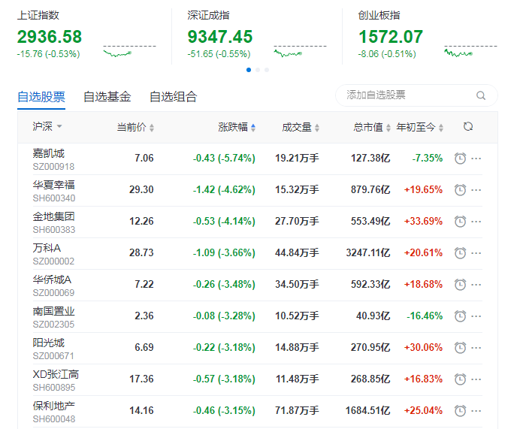Set price alert for 南国置业
517x429 pixels.
[x=460, y=316]
